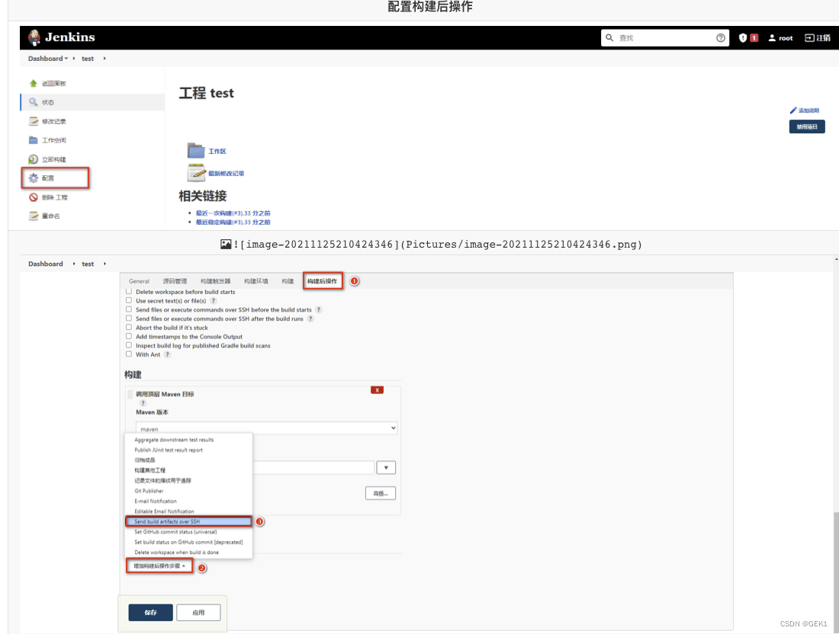The height and width of the screenshot is (634, 839).
Task: Open the root user profile icon
Action: (x=772, y=38)
